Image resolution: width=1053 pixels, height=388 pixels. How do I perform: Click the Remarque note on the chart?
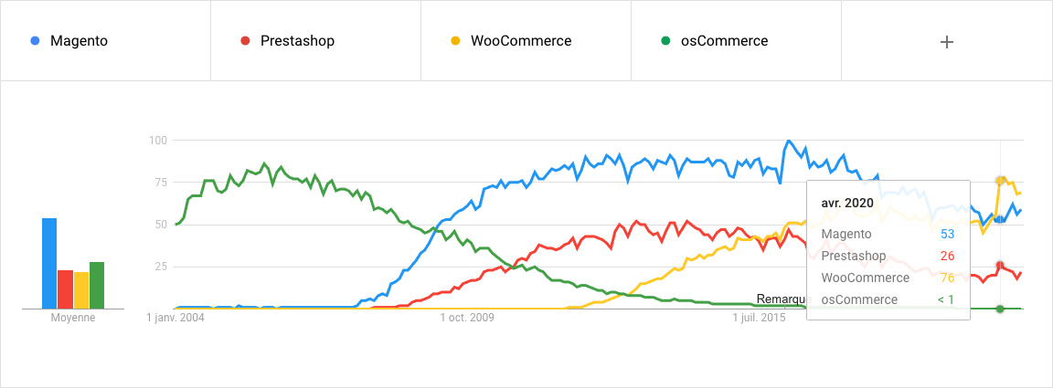click(782, 299)
